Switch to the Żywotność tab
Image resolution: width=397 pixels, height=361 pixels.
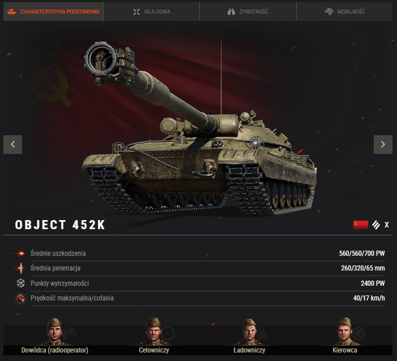coord(248,12)
